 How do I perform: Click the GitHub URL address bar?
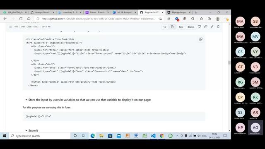(98, 19)
